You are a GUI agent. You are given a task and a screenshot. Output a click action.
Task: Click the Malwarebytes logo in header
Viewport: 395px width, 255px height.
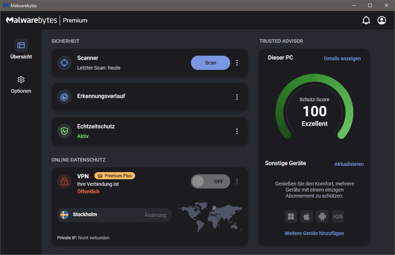click(x=31, y=20)
